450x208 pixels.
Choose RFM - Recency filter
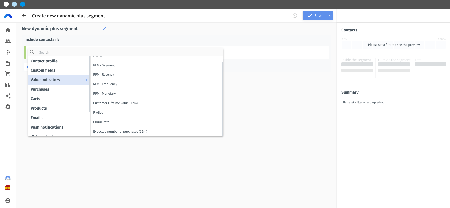(x=156, y=75)
